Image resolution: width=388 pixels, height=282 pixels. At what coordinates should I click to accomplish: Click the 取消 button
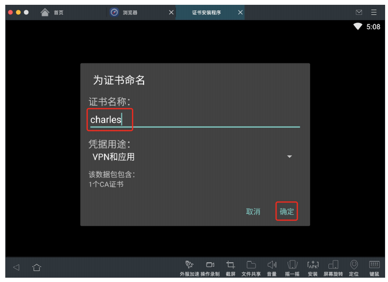[x=253, y=211]
